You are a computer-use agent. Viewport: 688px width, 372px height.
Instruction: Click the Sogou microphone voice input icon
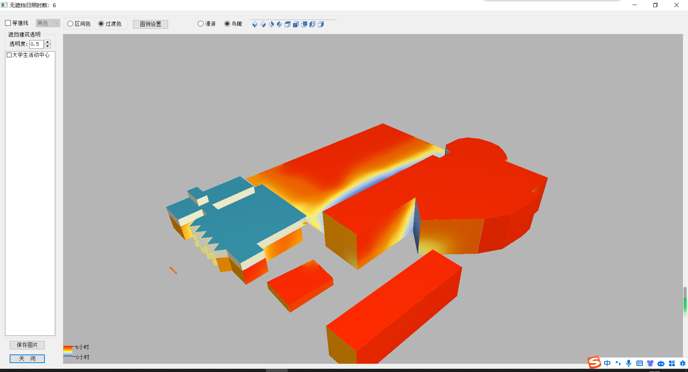629,363
